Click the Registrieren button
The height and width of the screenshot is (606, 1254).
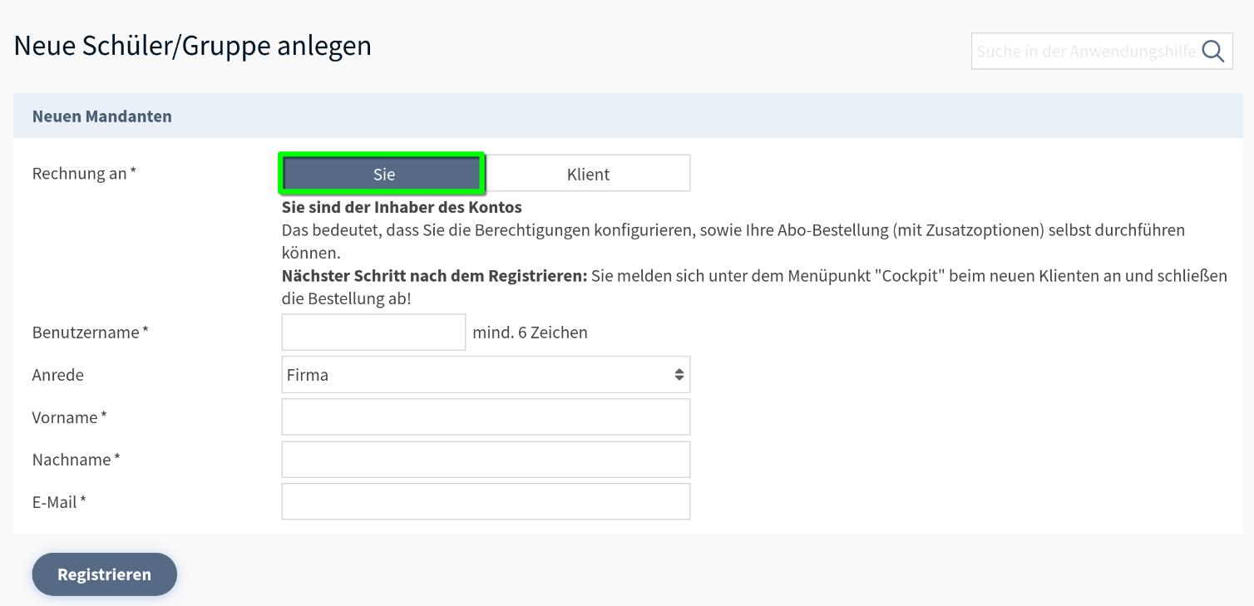[105, 574]
